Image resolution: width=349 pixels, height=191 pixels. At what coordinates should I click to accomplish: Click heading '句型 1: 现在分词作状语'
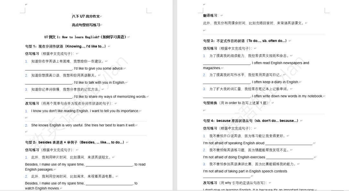[x=45, y=46]
